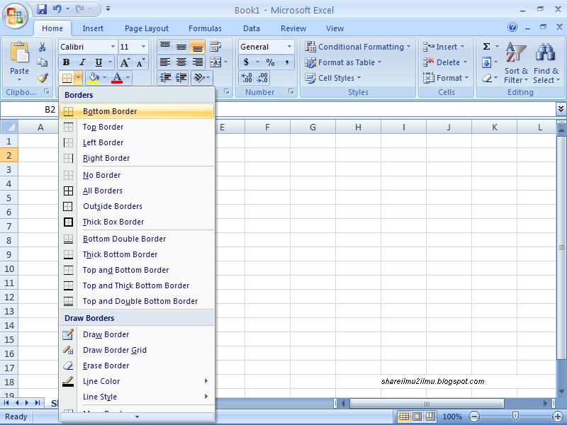567x425 pixels.
Task: Switch to the Page Layout tab
Action: (147, 28)
